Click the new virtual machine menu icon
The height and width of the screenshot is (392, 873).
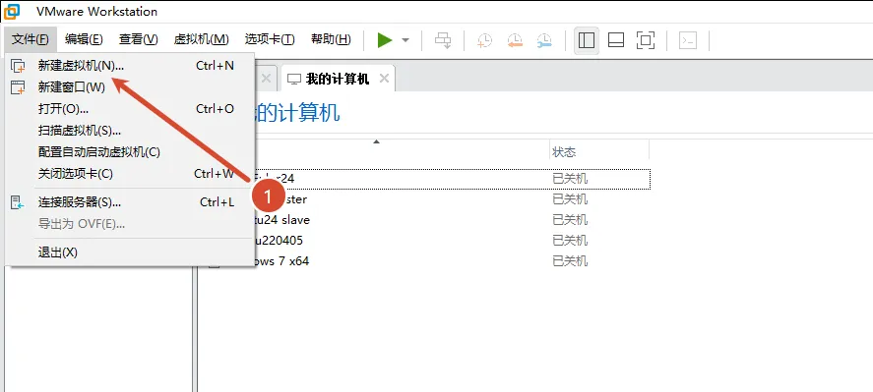pos(18,66)
